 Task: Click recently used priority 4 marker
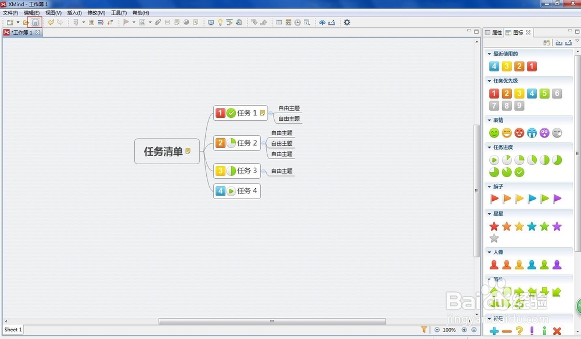coord(494,66)
